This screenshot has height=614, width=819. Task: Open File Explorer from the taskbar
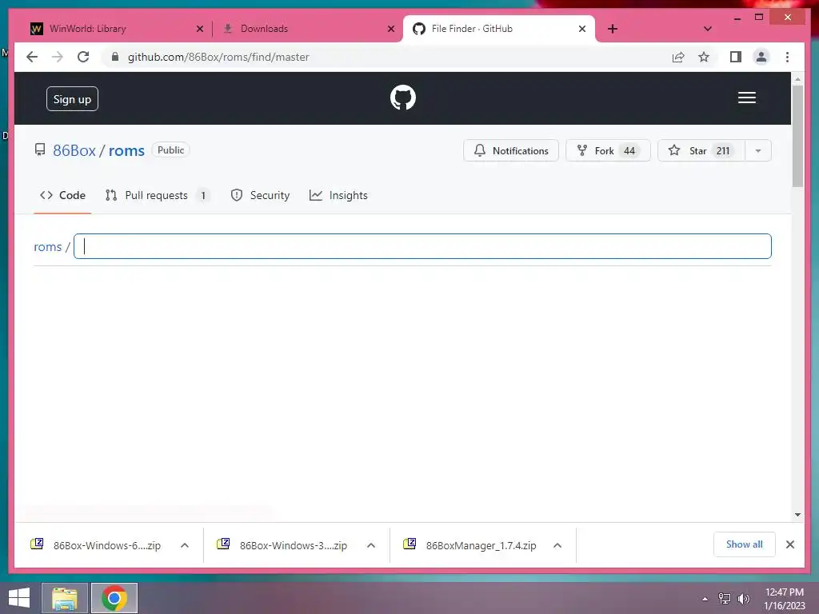(x=65, y=598)
